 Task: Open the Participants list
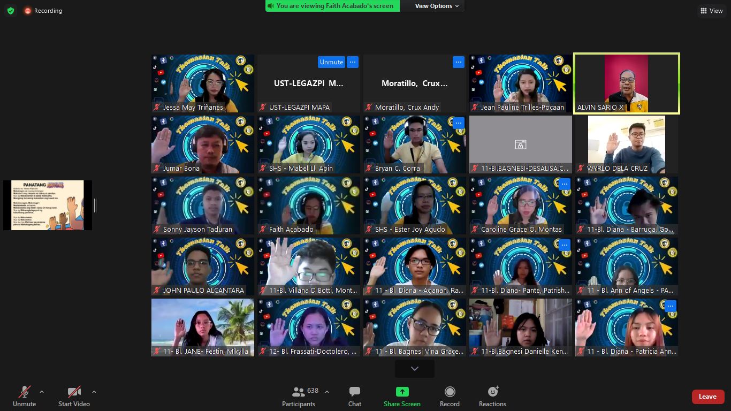299,397
